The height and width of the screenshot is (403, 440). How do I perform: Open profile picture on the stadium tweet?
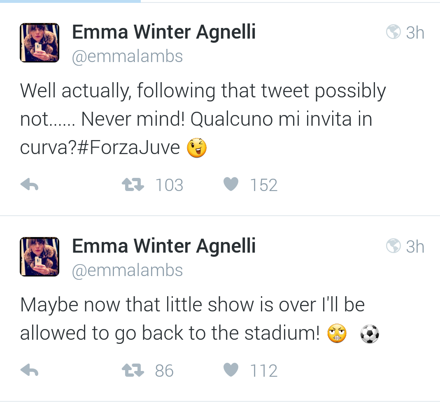coord(40,257)
